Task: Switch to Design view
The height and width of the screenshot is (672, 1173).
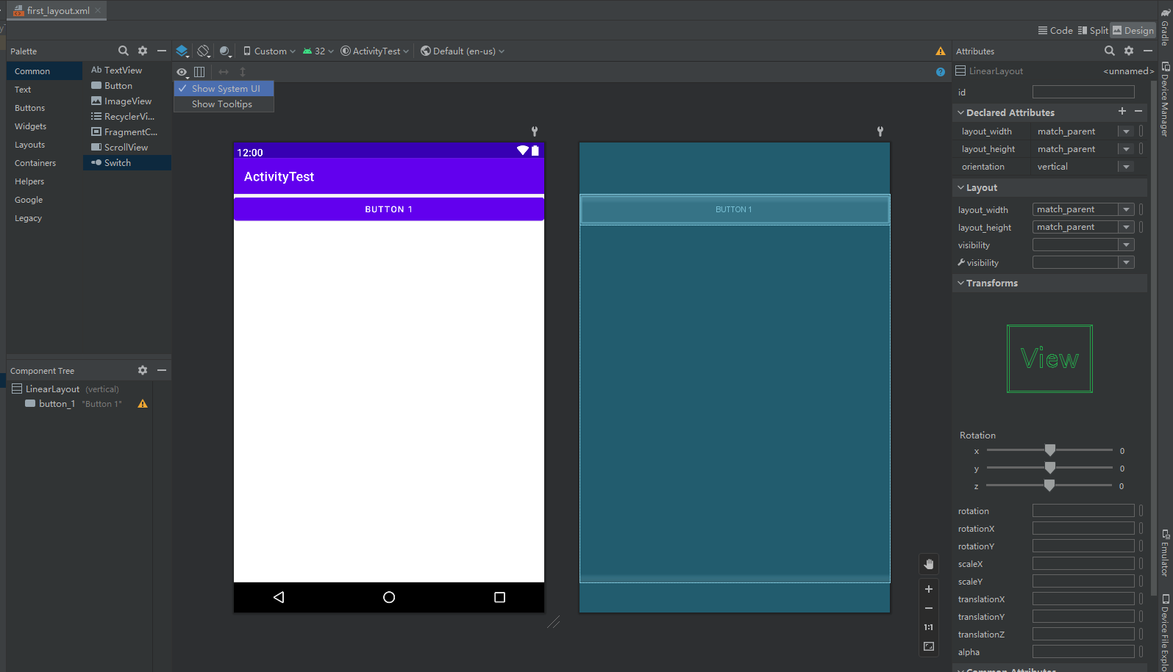Action: (1133, 30)
